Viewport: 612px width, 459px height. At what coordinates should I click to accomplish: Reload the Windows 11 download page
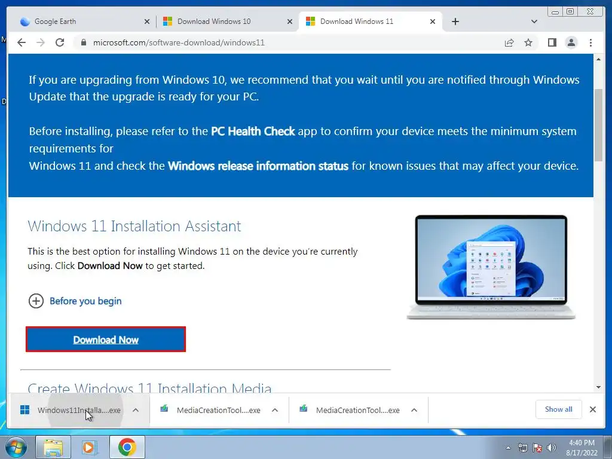[60, 42]
